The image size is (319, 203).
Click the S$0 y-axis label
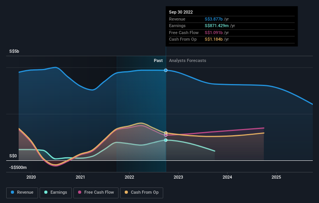(13, 156)
